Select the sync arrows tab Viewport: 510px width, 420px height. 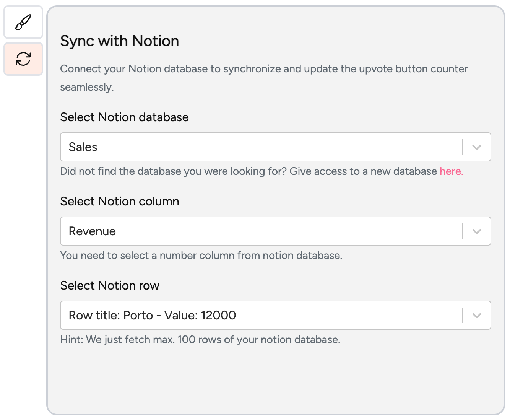tap(23, 59)
